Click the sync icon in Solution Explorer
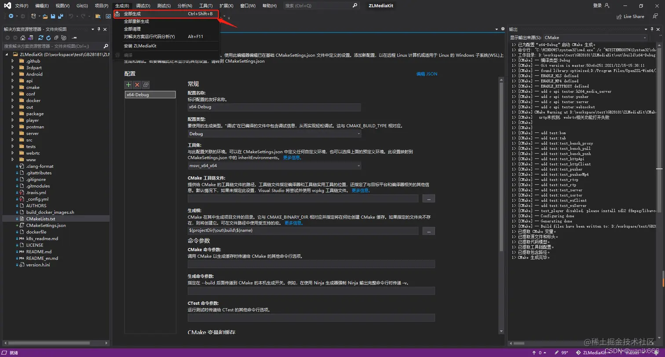665x357 pixels. 41,38
